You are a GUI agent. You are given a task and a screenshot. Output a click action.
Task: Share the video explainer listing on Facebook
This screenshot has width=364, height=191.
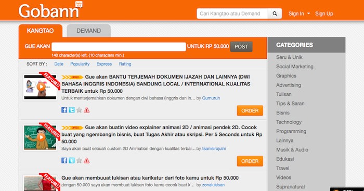click(x=64, y=160)
